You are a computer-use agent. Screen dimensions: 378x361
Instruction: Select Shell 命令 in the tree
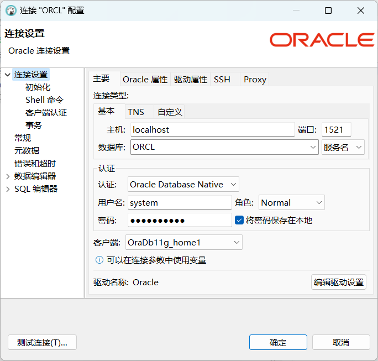pyautogui.click(x=45, y=100)
